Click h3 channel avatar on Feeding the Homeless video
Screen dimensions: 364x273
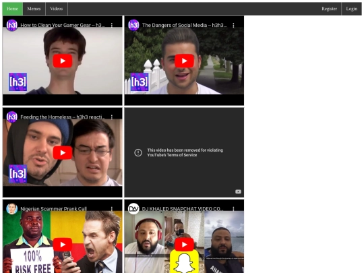coord(12,117)
